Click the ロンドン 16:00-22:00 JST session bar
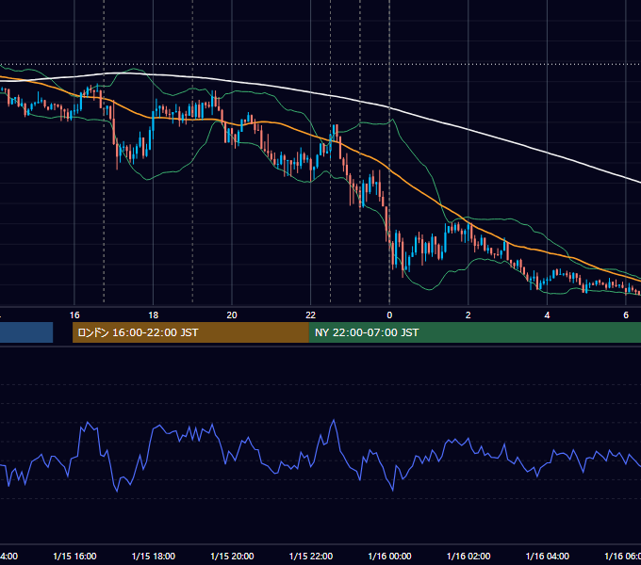Image resolution: width=641 pixels, height=565 pixels. [x=190, y=332]
